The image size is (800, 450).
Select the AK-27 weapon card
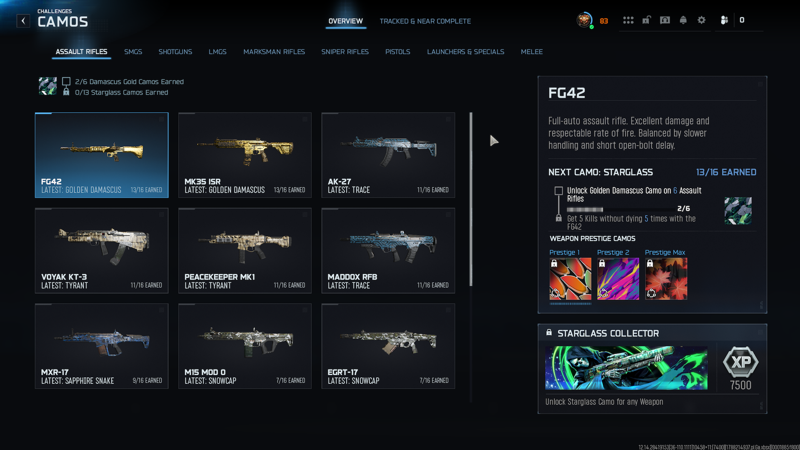point(388,155)
